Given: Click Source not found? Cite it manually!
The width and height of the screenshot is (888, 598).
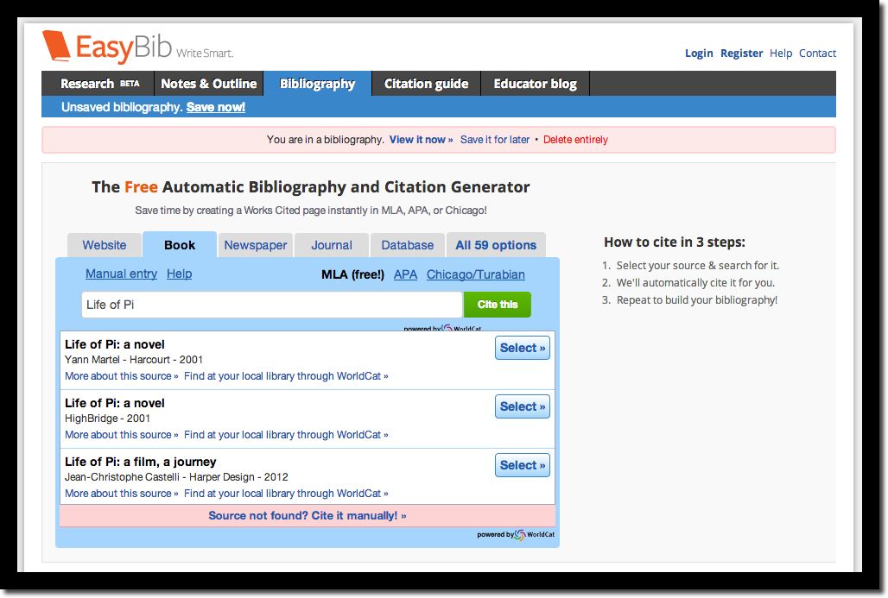Looking at the screenshot, I should 308,515.
